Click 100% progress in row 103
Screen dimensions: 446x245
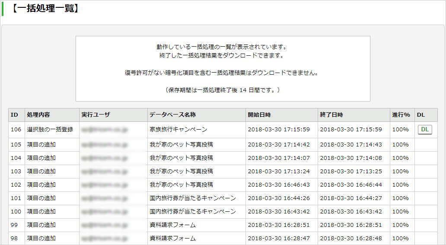pos(400,171)
